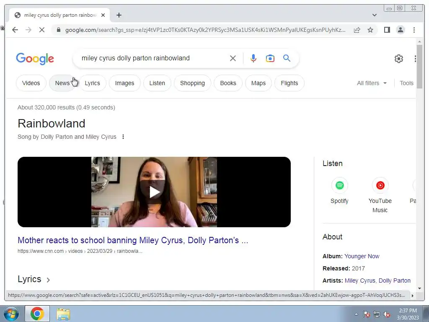Image resolution: width=429 pixels, height=322 pixels.
Task: Expand the Lyrics section
Action: point(34,279)
